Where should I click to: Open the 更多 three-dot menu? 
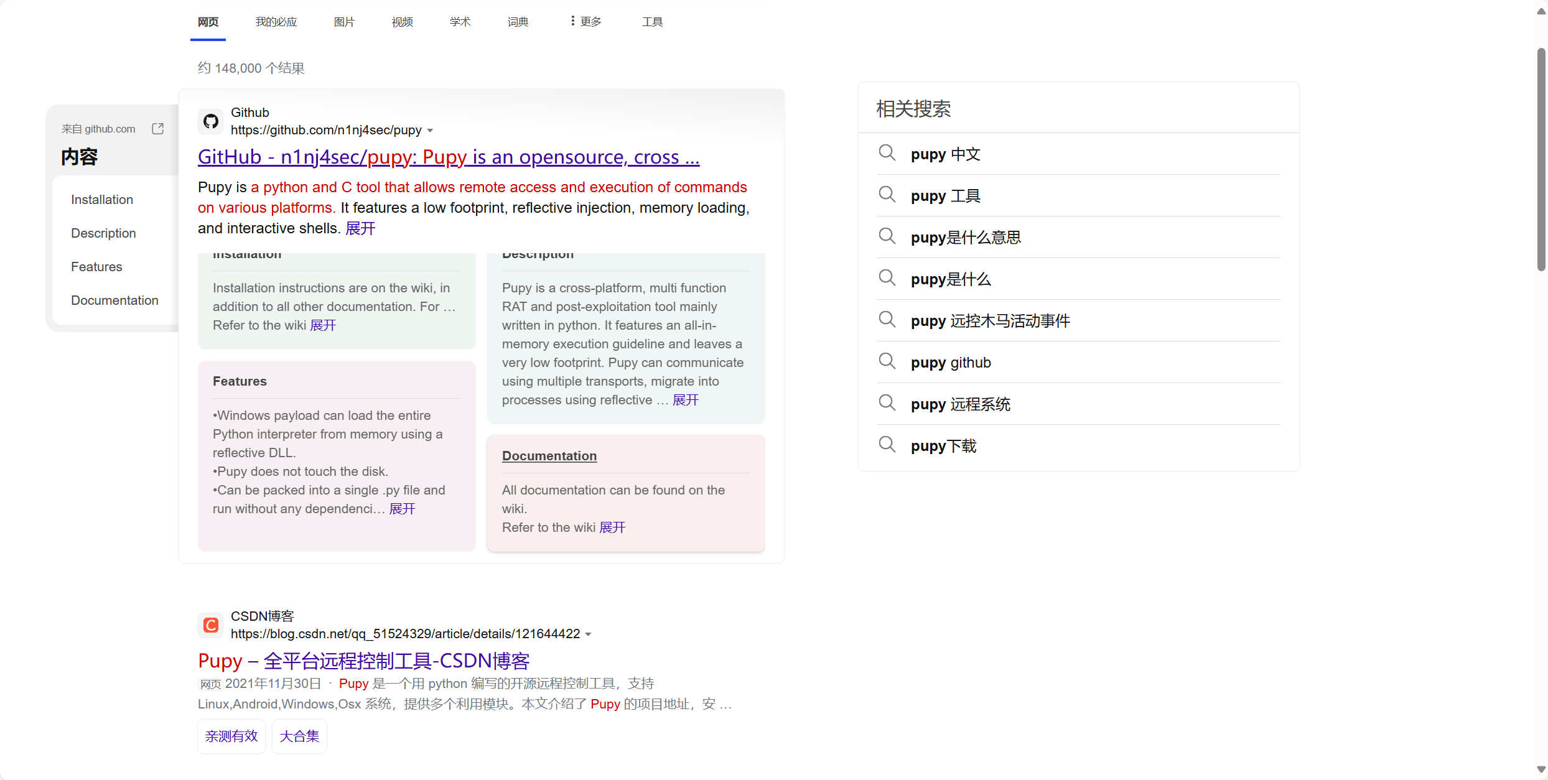[585, 22]
